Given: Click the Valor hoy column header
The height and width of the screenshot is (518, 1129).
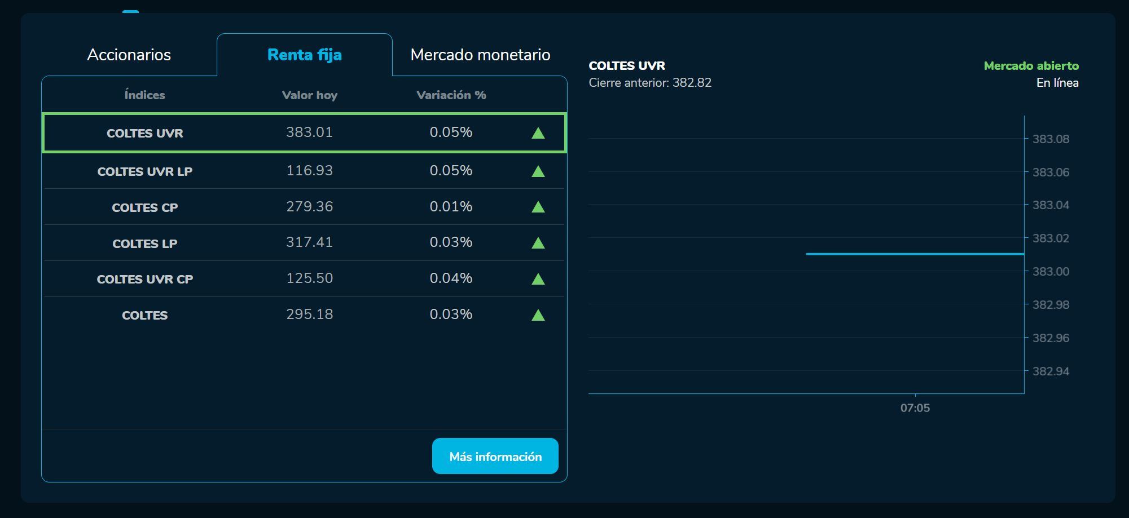Looking at the screenshot, I should 309,95.
